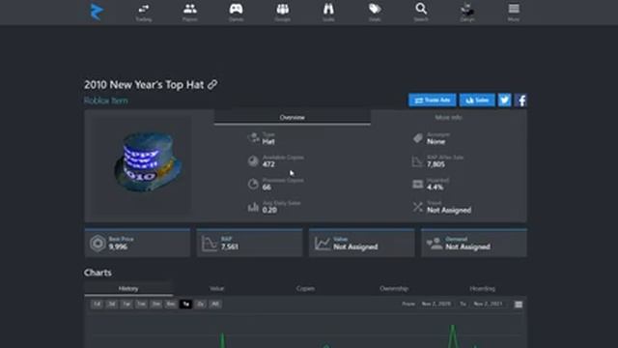
Task: Switch to the Ownership chart tab
Action: click(394, 288)
